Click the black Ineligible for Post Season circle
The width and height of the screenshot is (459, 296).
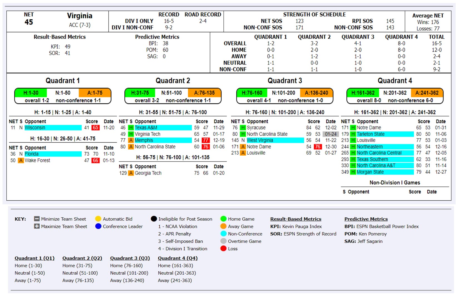[x=154, y=219]
